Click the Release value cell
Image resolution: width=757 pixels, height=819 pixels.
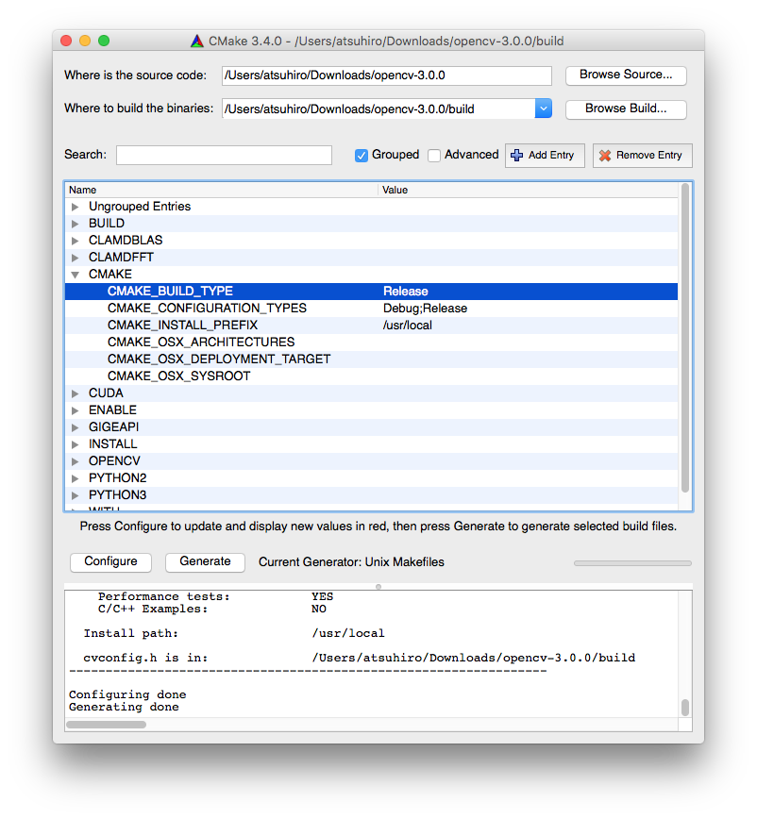point(528,292)
